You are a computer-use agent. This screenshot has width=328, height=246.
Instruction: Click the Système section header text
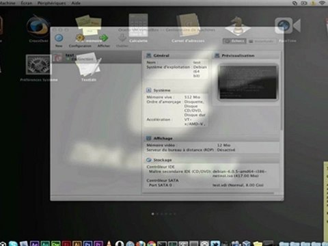[x=162, y=90]
